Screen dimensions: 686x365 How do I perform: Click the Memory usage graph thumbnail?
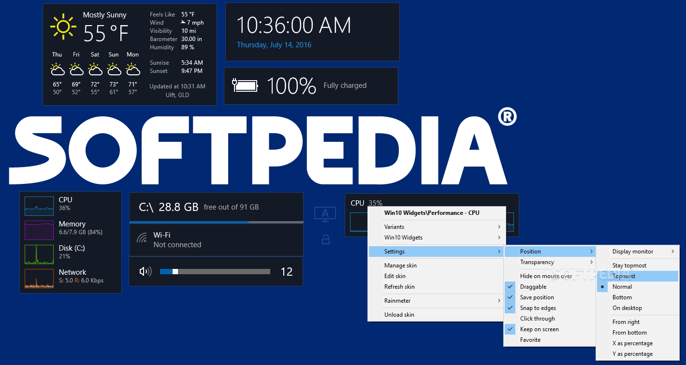[x=39, y=230]
